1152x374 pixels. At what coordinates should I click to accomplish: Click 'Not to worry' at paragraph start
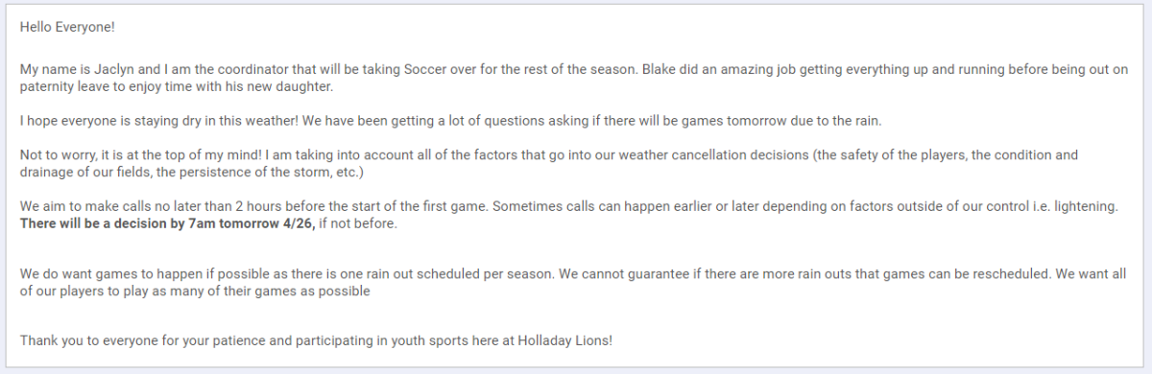click(58, 155)
